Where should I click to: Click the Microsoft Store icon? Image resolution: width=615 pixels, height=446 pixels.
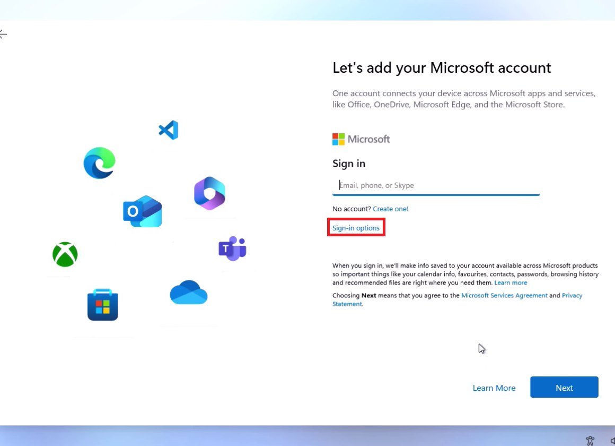tap(103, 305)
